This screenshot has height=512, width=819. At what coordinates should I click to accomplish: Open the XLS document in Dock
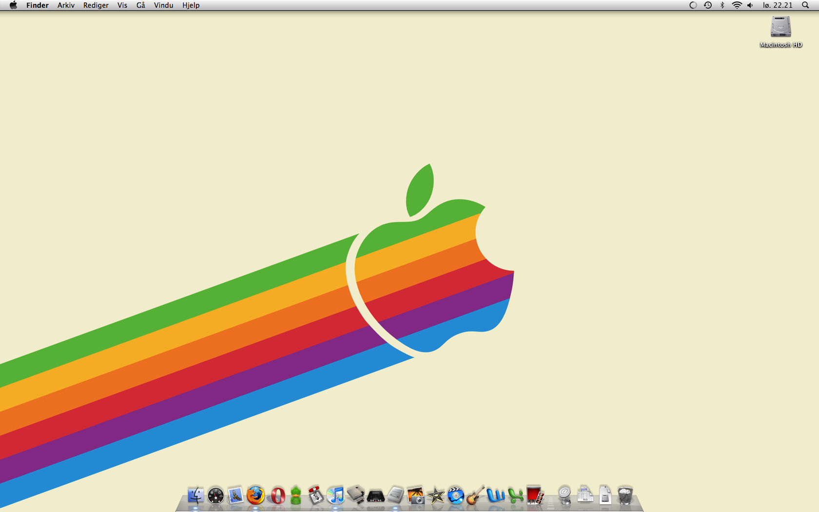coord(585,495)
